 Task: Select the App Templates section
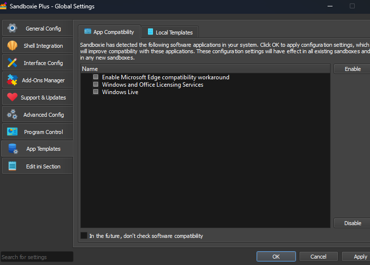[x=37, y=149]
